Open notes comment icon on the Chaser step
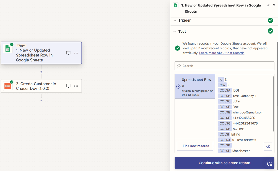Screen dimensions: 278x171 68,86
